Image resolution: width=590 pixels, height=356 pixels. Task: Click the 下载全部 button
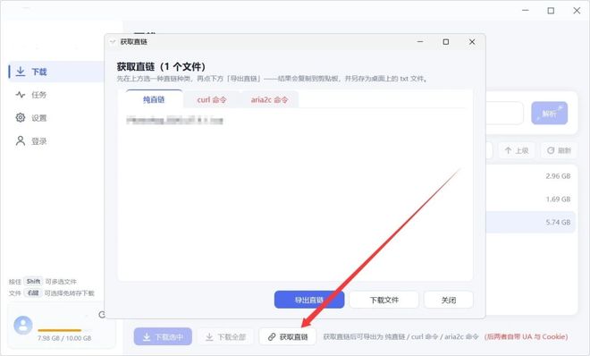tap(226, 337)
